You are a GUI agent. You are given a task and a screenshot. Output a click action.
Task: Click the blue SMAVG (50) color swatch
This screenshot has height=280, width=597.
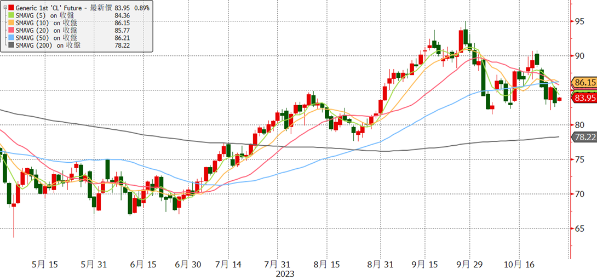tap(11, 38)
